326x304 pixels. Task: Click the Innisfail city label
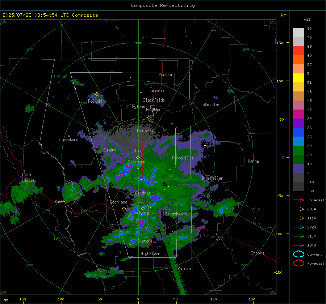[146, 131]
